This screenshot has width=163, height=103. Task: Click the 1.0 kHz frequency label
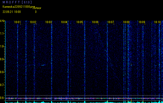(2, 46)
